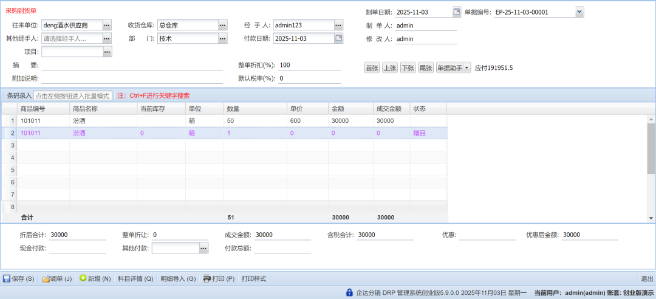Open handler lookup beside 经手人 field
The width and height of the screenshot is (656, 299).
click(338, 25)
